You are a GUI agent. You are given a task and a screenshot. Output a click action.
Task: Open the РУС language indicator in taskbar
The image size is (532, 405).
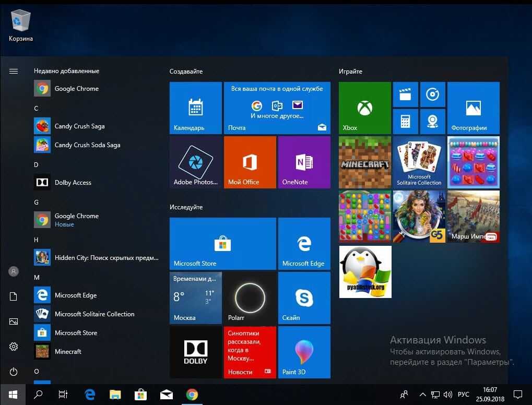pos(463,395)
